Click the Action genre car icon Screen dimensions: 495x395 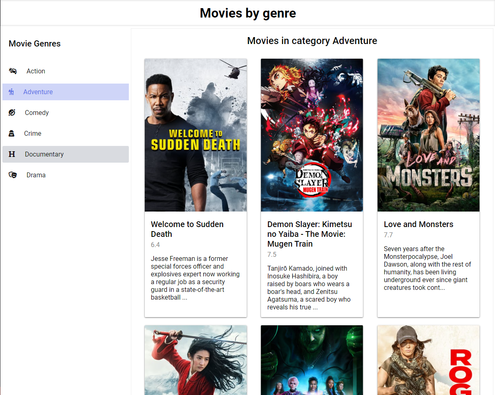click(x=13, y=71)
